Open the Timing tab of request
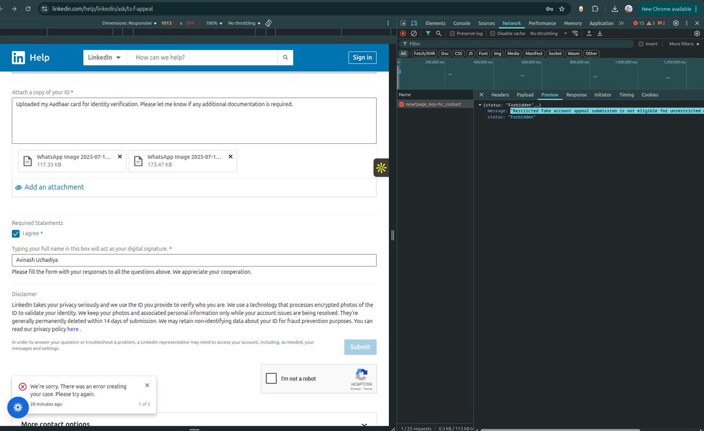704x431 pixels. 627,95
